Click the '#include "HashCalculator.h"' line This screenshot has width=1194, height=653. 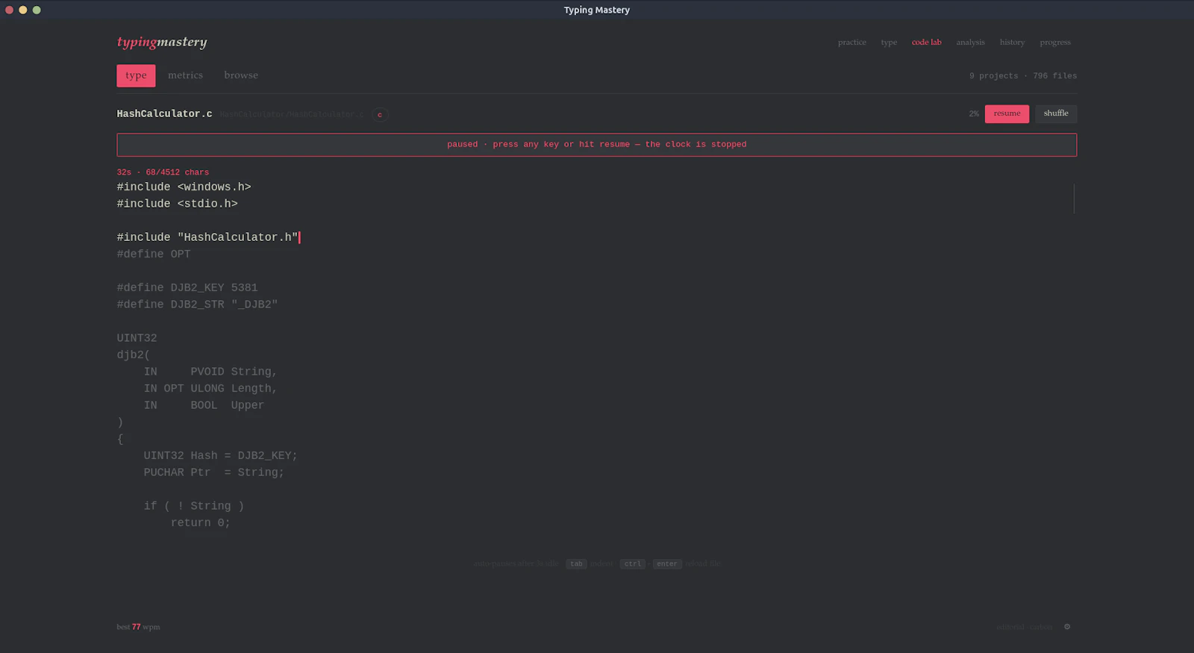pos(207,237)
